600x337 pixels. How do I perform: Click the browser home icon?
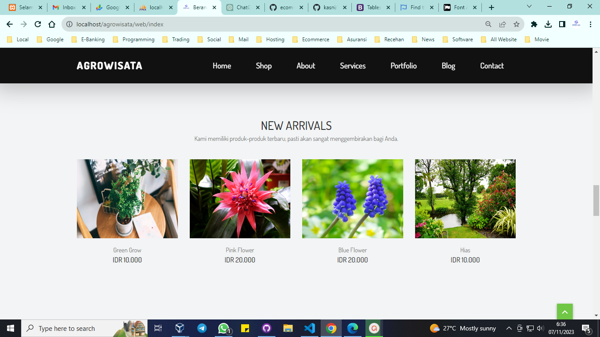pos(52,24)
